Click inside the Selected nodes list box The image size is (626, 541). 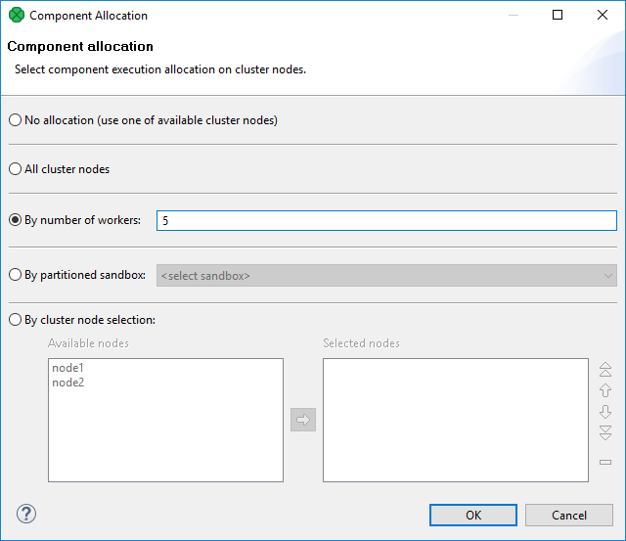point(455,420)
